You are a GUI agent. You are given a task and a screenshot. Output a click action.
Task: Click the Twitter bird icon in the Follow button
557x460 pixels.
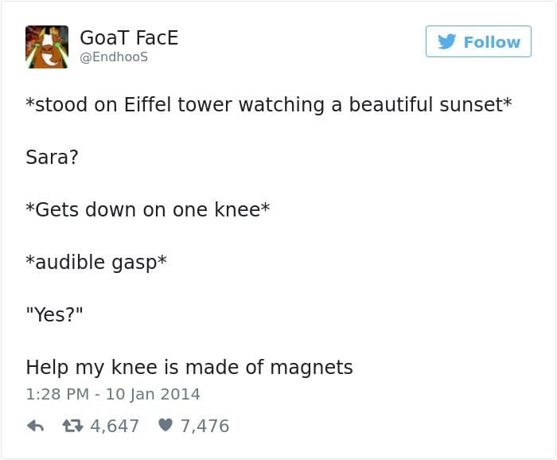point(447,42)
